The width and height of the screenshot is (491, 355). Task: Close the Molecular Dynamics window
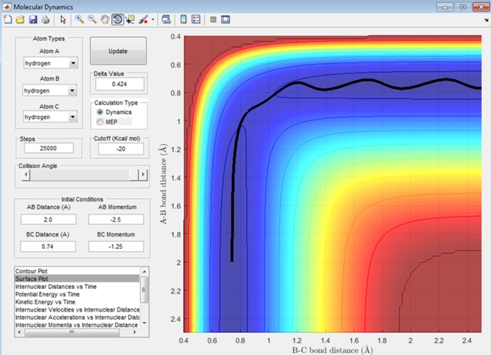481,7
